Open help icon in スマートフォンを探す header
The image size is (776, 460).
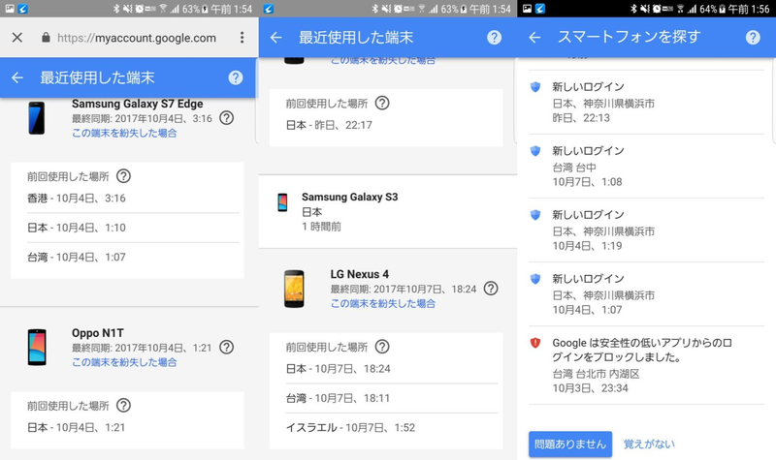pos(753,38)
